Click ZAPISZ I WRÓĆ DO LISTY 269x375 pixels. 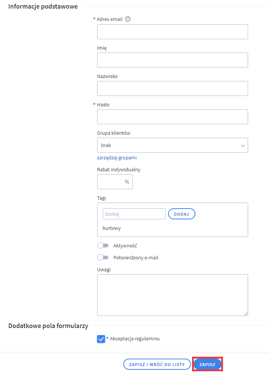click(157, 365)
